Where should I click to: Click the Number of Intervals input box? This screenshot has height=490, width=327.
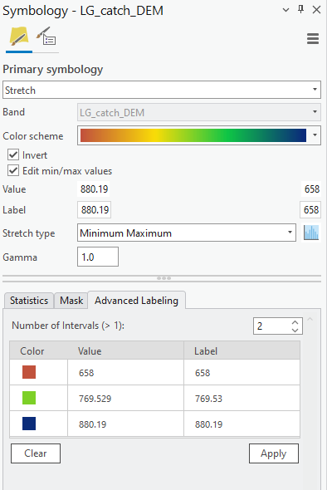pos(278,326)
